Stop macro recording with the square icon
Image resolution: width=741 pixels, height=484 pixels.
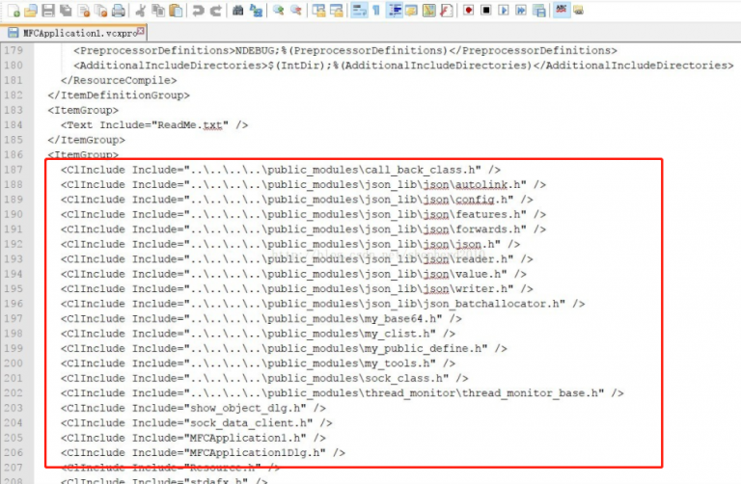pos(485,11)
